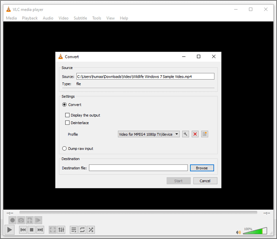Click the A-B loop icon
The height and width of the screenshot is (239, 277).
[30, 220]
